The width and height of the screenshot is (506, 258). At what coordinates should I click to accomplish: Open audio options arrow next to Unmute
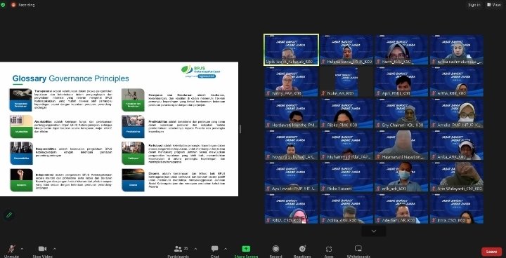(22, 249)
